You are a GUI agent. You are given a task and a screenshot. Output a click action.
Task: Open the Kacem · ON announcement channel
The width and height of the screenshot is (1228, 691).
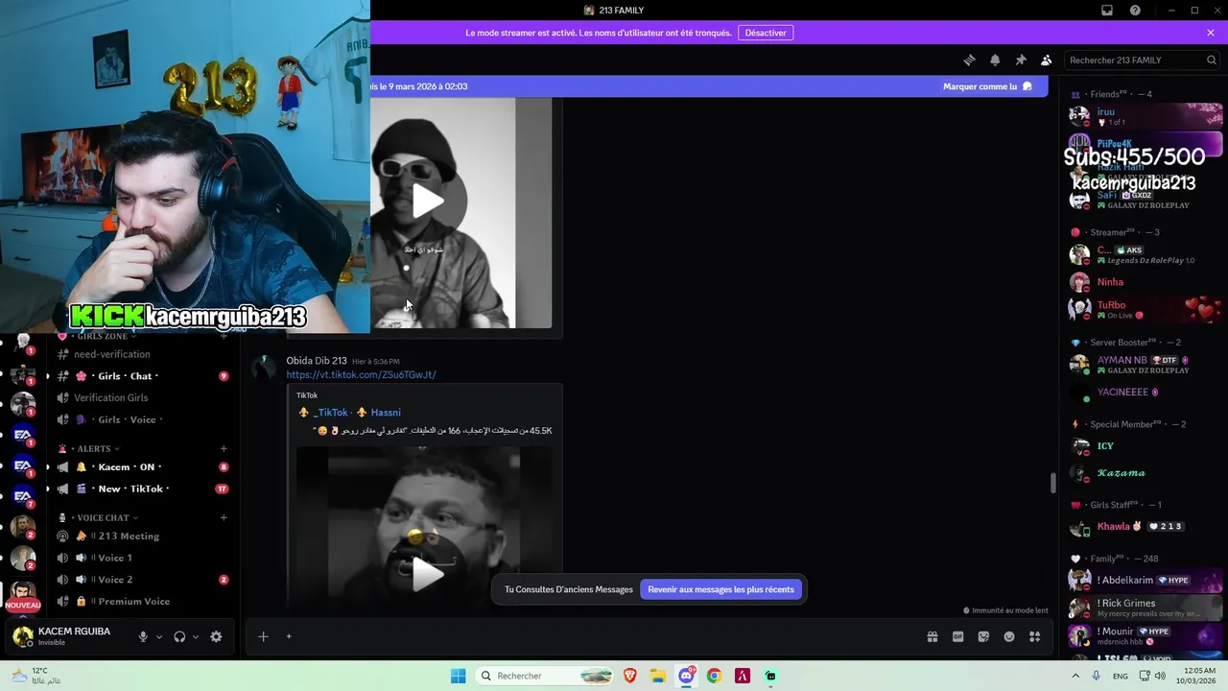coord(142,467)
